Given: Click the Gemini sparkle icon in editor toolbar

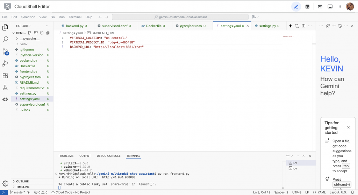Looking at the screenshot, I should 291,26.
